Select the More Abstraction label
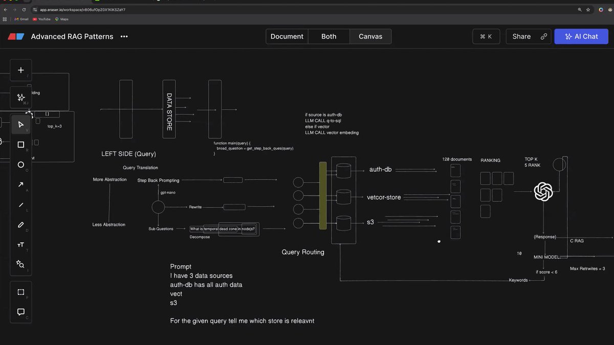 tap(109, 179)
